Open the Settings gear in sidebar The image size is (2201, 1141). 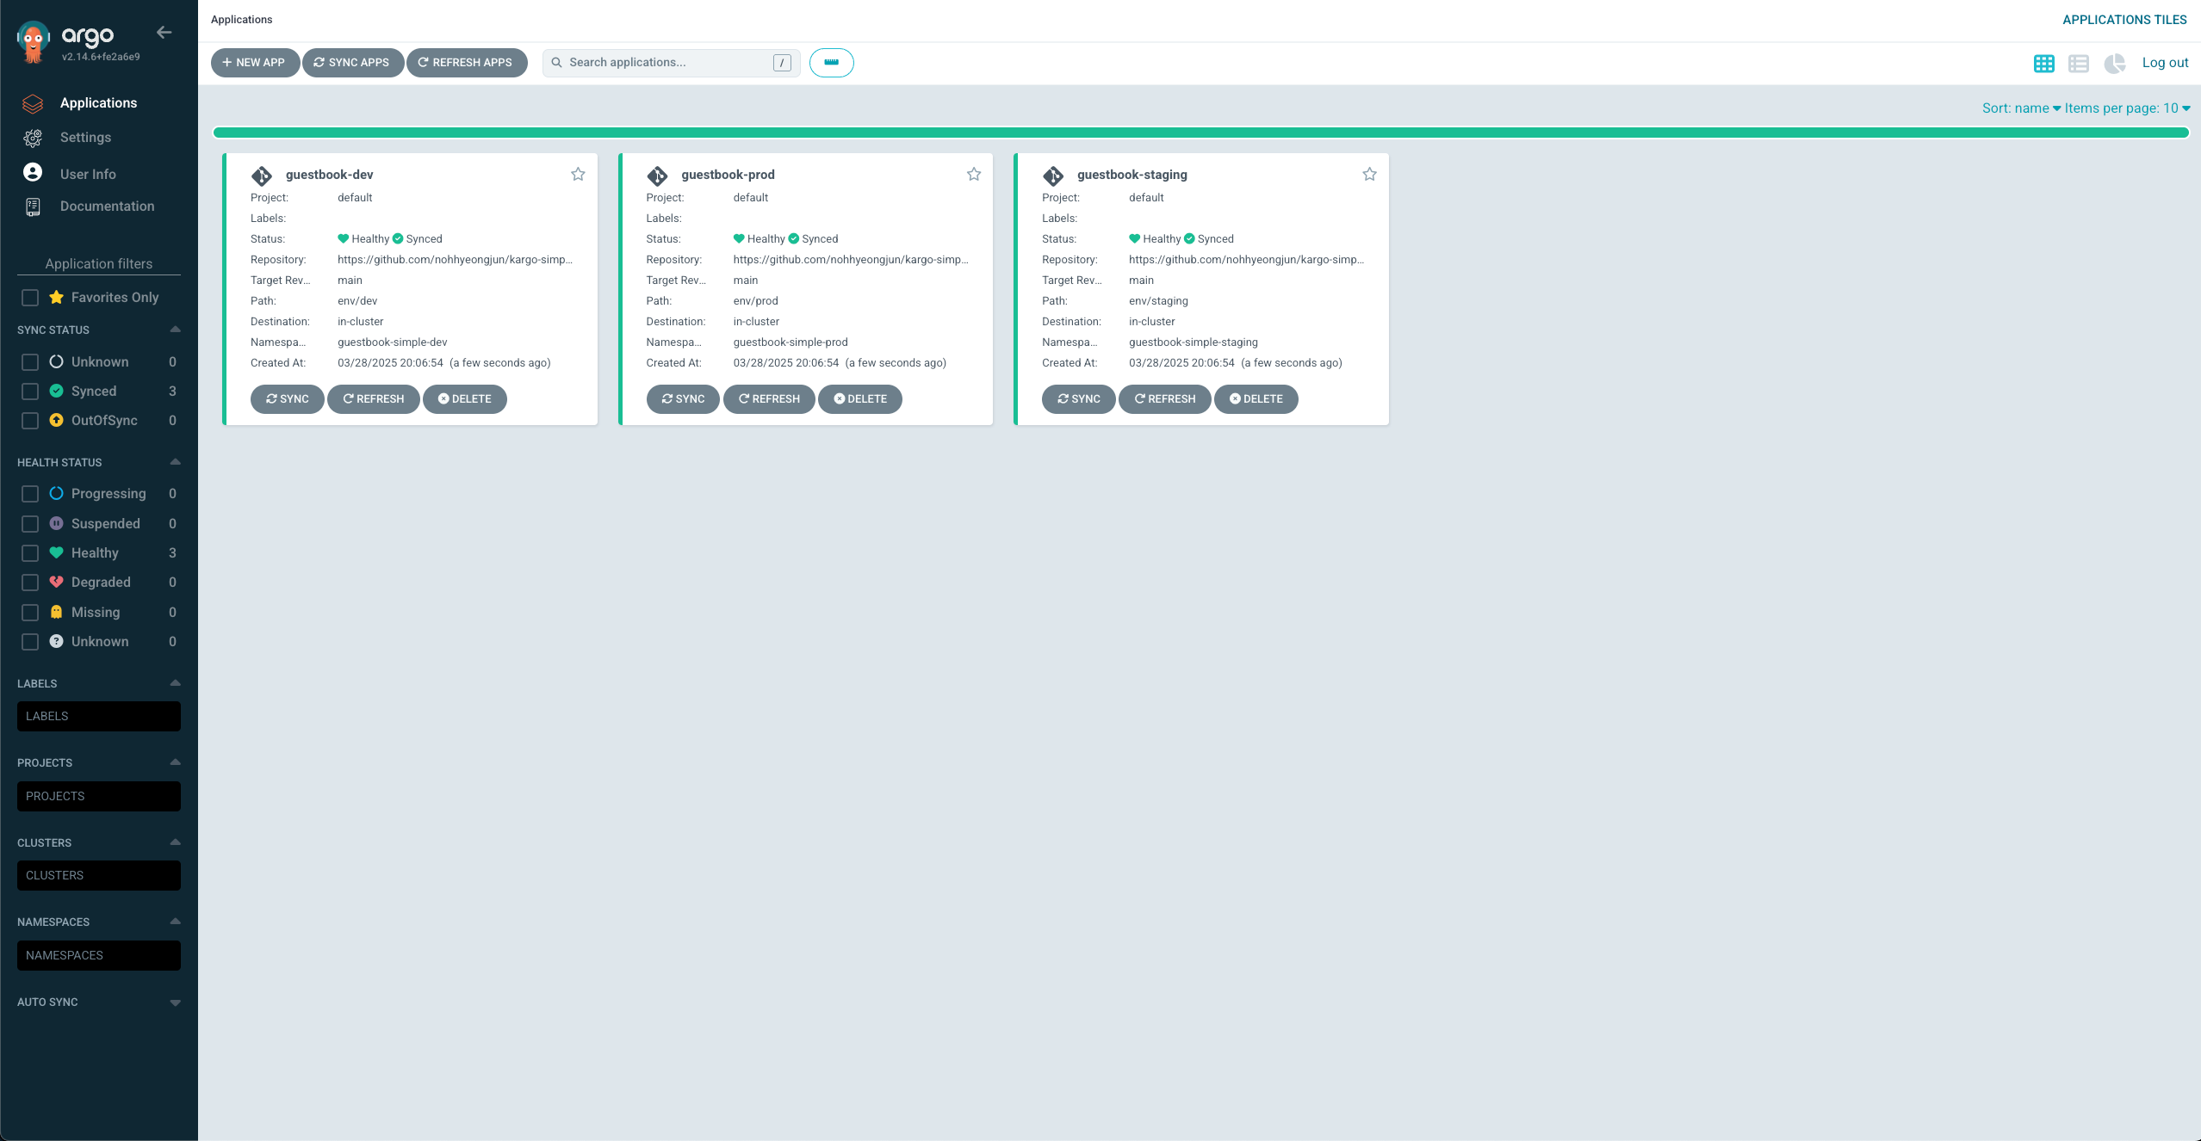click(x=33, y=138)
